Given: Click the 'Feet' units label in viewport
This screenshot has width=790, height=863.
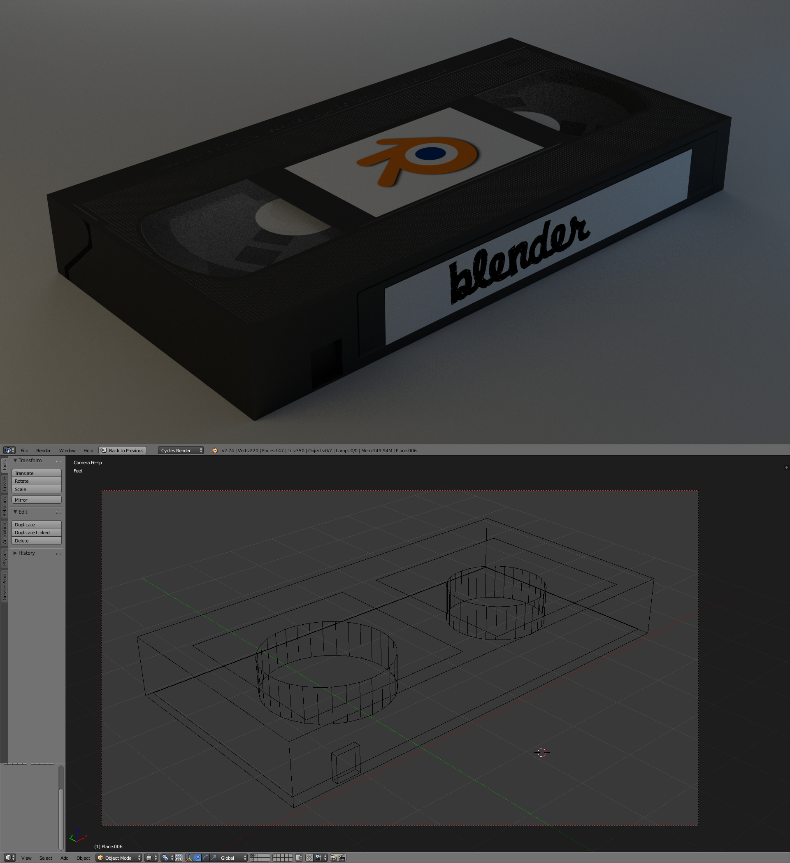Looking at the screenshot, I should (x=78, y=471).
